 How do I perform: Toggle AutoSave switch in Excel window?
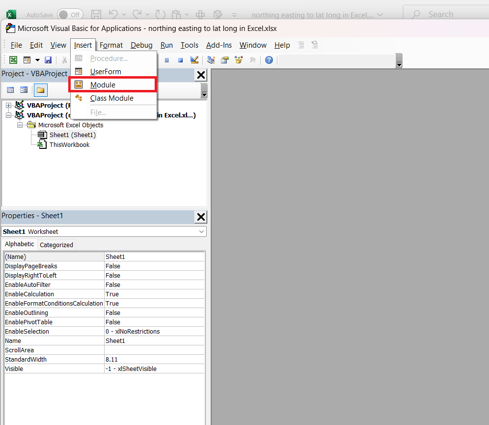tap(70, 15)
